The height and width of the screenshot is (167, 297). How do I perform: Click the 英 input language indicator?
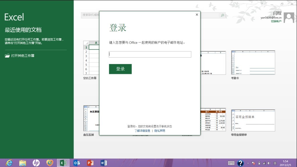275,163
